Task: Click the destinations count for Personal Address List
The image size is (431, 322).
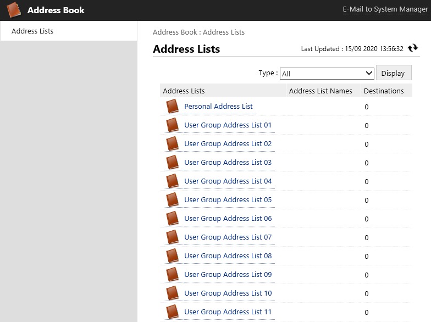Action: tap(366, 107)
